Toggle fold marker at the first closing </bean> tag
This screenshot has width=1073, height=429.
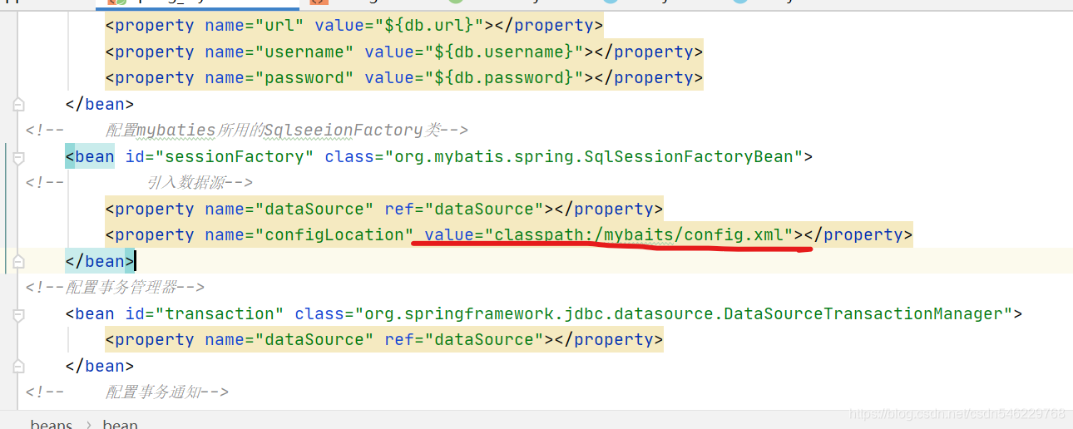pyautogui.click(x=18, y=104)
